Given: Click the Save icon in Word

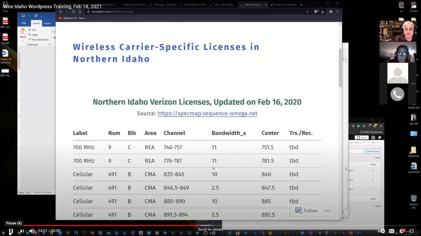Looking at the screenshot, I should [x=23, y=16].
